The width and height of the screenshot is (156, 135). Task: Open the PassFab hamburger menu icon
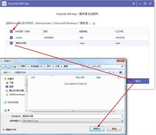click(134, 4)
